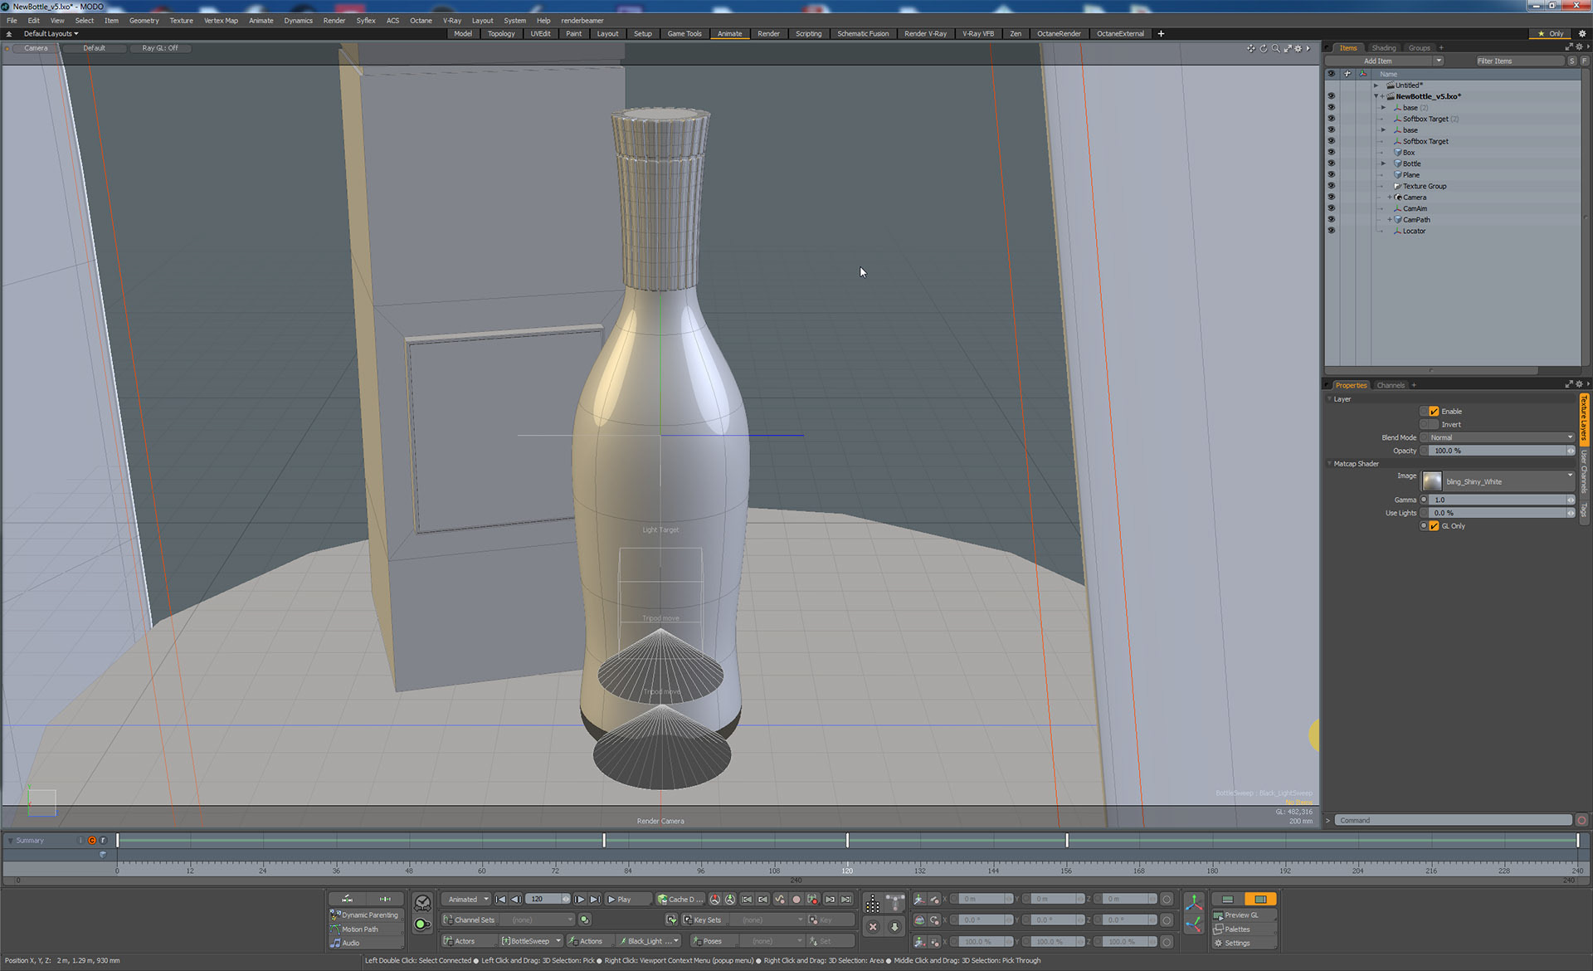Open the Motion Path tool
This screenshot has height=971, width=1593.
359,930
